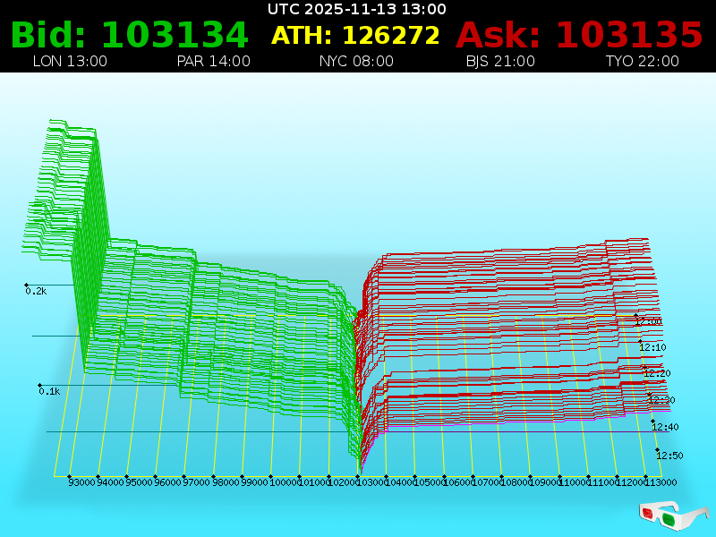Select the TYO 22:00 clock label

642,62
